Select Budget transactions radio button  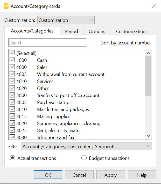tap(84, 158)
